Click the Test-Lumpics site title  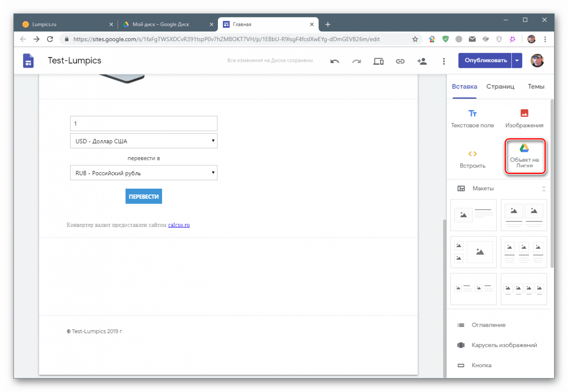point(75,60)
